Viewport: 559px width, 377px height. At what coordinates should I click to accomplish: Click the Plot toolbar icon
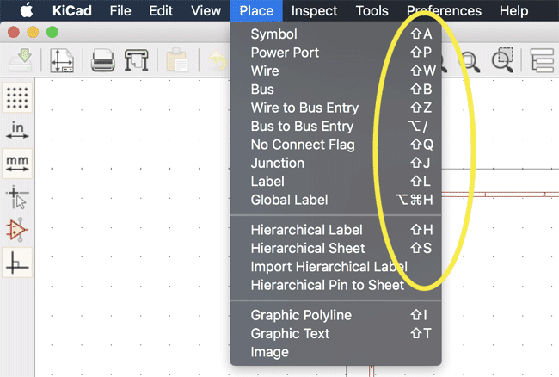(136, 60)
